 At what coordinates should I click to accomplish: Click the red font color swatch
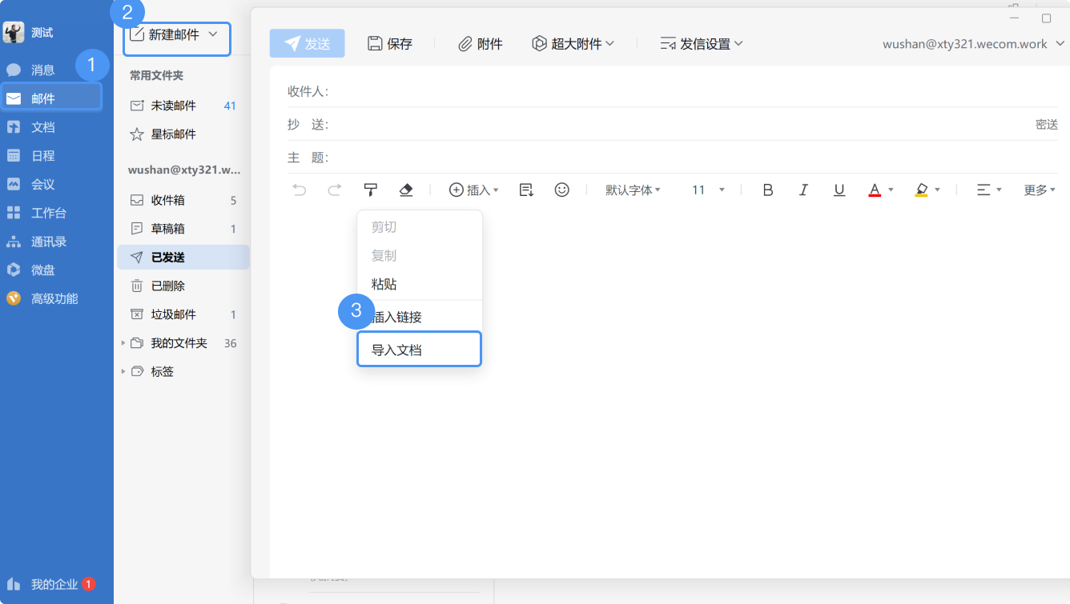click(x=875, y=190)
